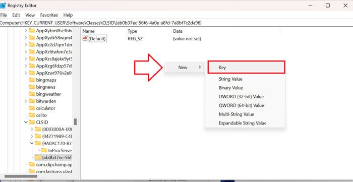This screenshot has width=353, height=182.
Task: Expand the AppXzc8ajeke9yt tree node
Action: click(25, 58)
